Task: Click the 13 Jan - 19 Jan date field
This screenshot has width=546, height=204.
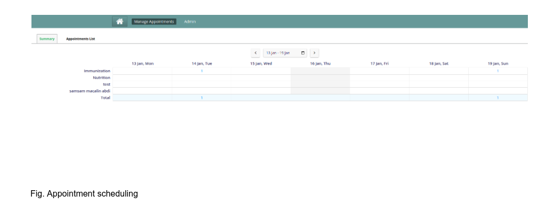Action: (285, 53)
